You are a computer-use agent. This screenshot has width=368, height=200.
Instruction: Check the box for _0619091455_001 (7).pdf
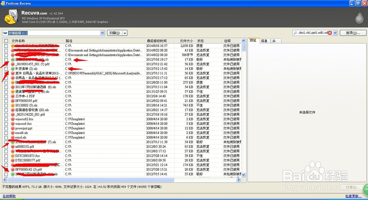6,64
